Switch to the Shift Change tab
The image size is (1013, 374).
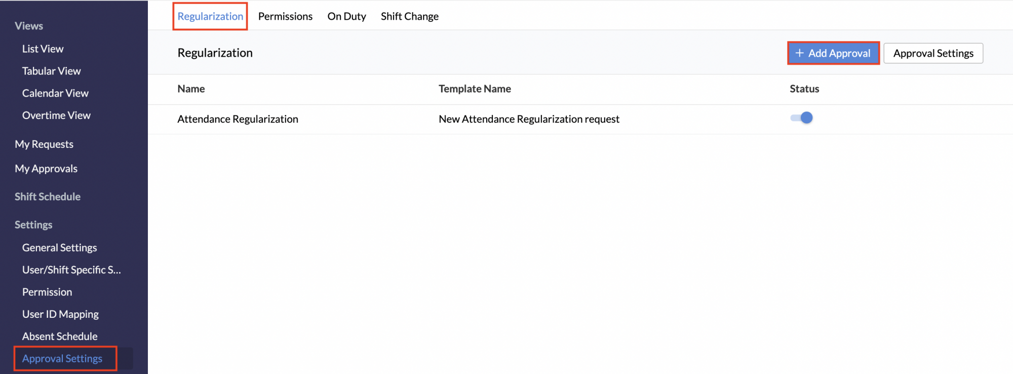(409, 16)
